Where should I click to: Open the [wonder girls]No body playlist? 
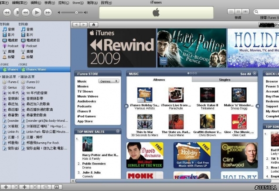coord(44,121)
